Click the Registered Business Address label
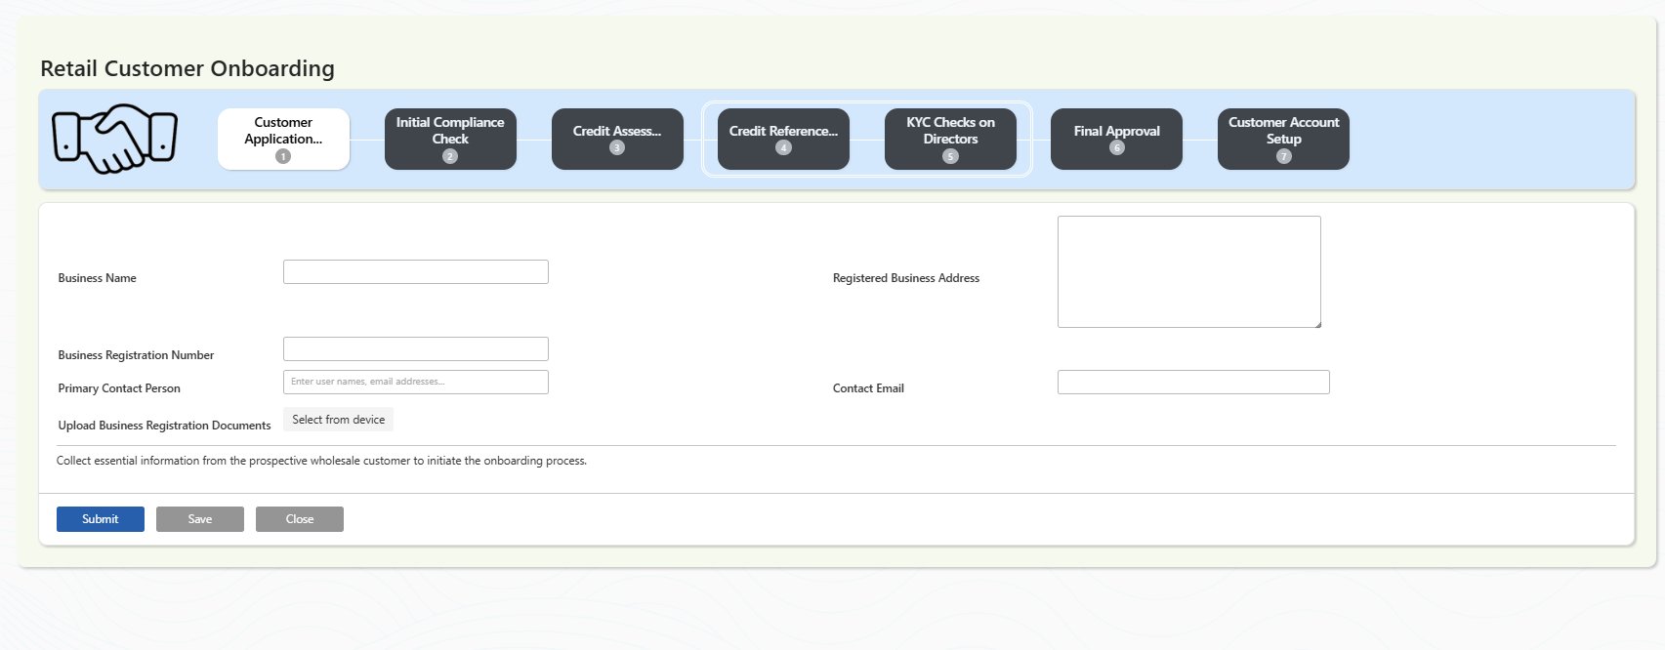This screenshot has width=1665, height=650. coord(906,278)
